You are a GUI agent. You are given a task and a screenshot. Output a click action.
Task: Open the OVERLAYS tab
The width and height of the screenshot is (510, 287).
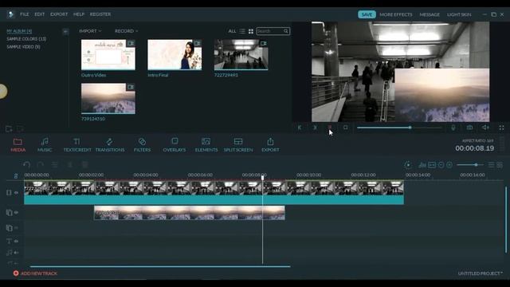point(175,145)
